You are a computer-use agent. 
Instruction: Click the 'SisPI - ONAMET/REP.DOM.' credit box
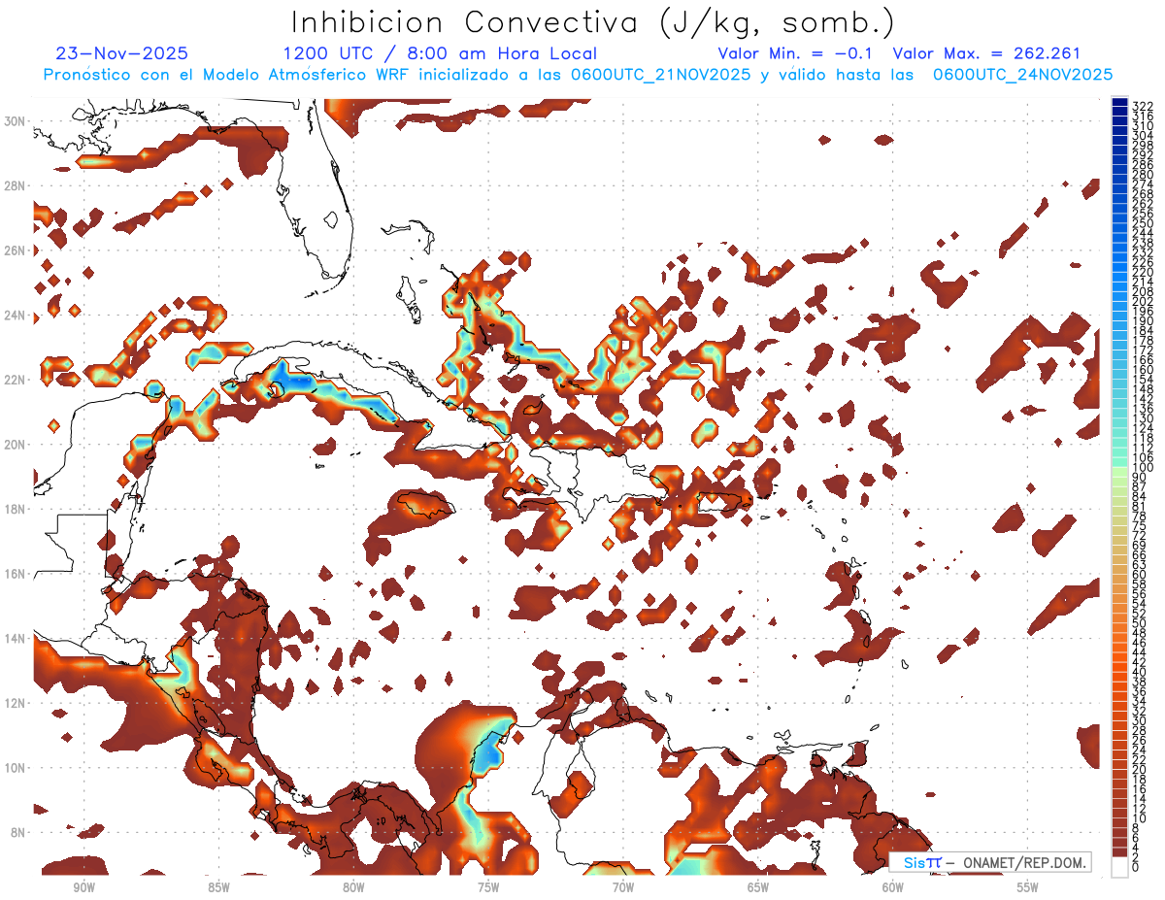click(x=990, y=862)
